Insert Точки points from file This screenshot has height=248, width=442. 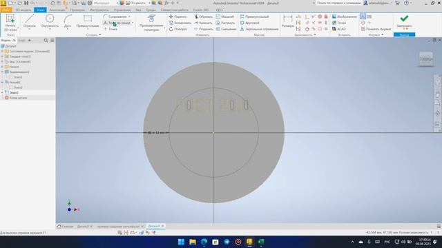tap(339, 23)
